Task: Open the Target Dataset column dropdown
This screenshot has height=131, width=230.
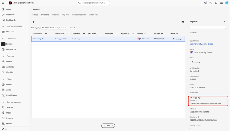Action: pos(67,34)
